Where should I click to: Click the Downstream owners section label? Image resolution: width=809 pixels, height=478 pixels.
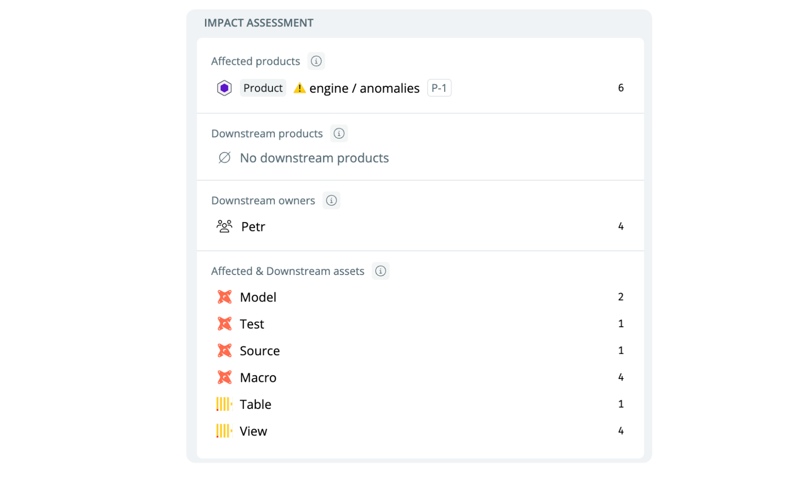click(x=263, y=200)
